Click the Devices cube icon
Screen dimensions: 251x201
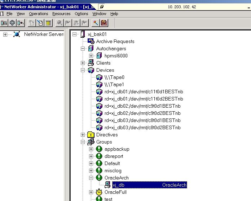(91, 70)
